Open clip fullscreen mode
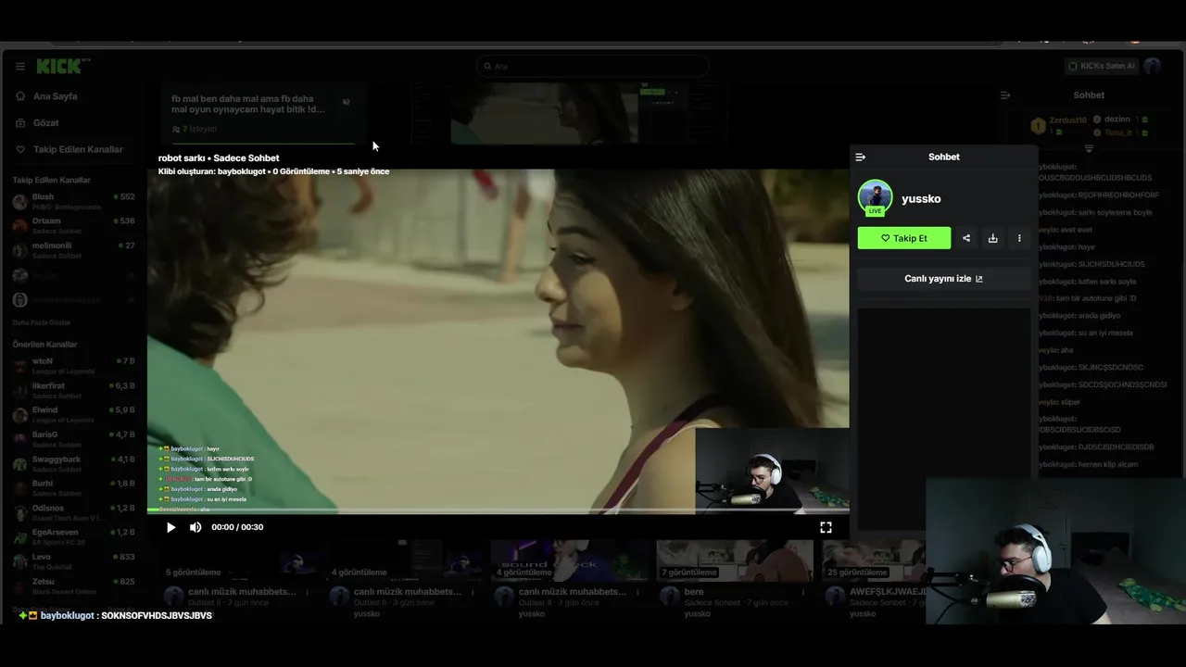 [x=826, y=527]
